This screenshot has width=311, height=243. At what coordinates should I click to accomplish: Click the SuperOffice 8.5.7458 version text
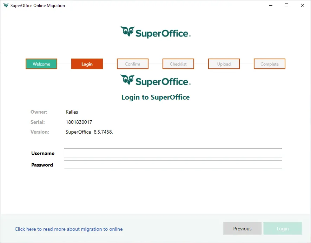coord(89,132)
